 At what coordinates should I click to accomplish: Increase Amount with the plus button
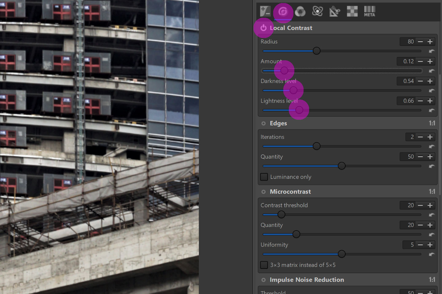430,61
